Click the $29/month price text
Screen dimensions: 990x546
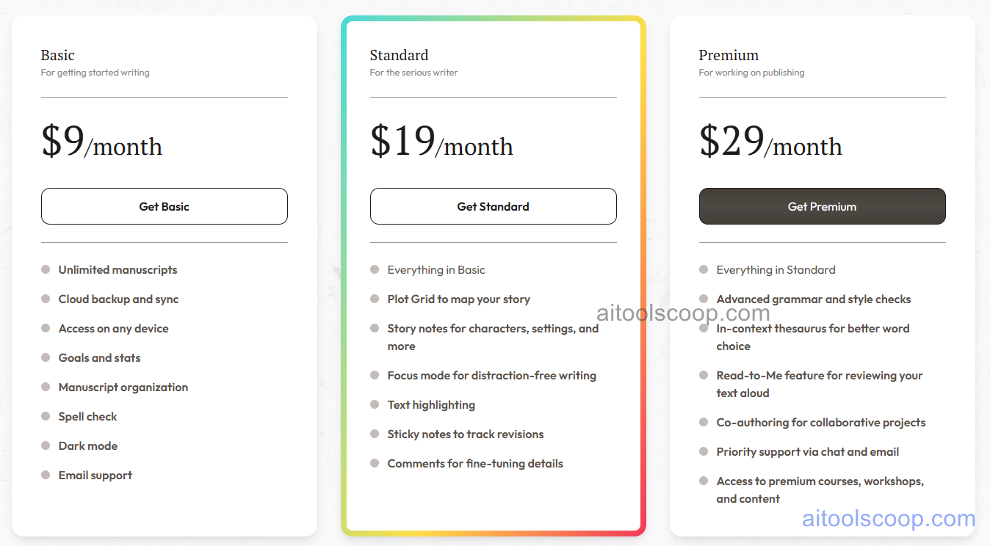click(x=770, y=142)
